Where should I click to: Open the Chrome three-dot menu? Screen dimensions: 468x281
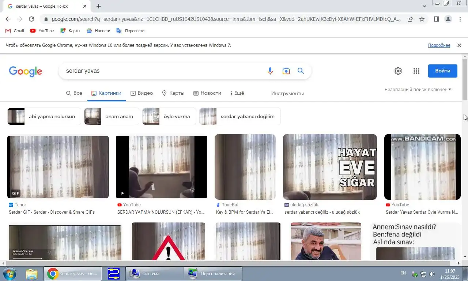[x=460, y=19]
